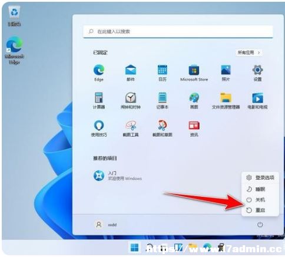Launch Microsoft Store from pinned apps
Screen dimensions: 285x257
(x=194, y=73)
